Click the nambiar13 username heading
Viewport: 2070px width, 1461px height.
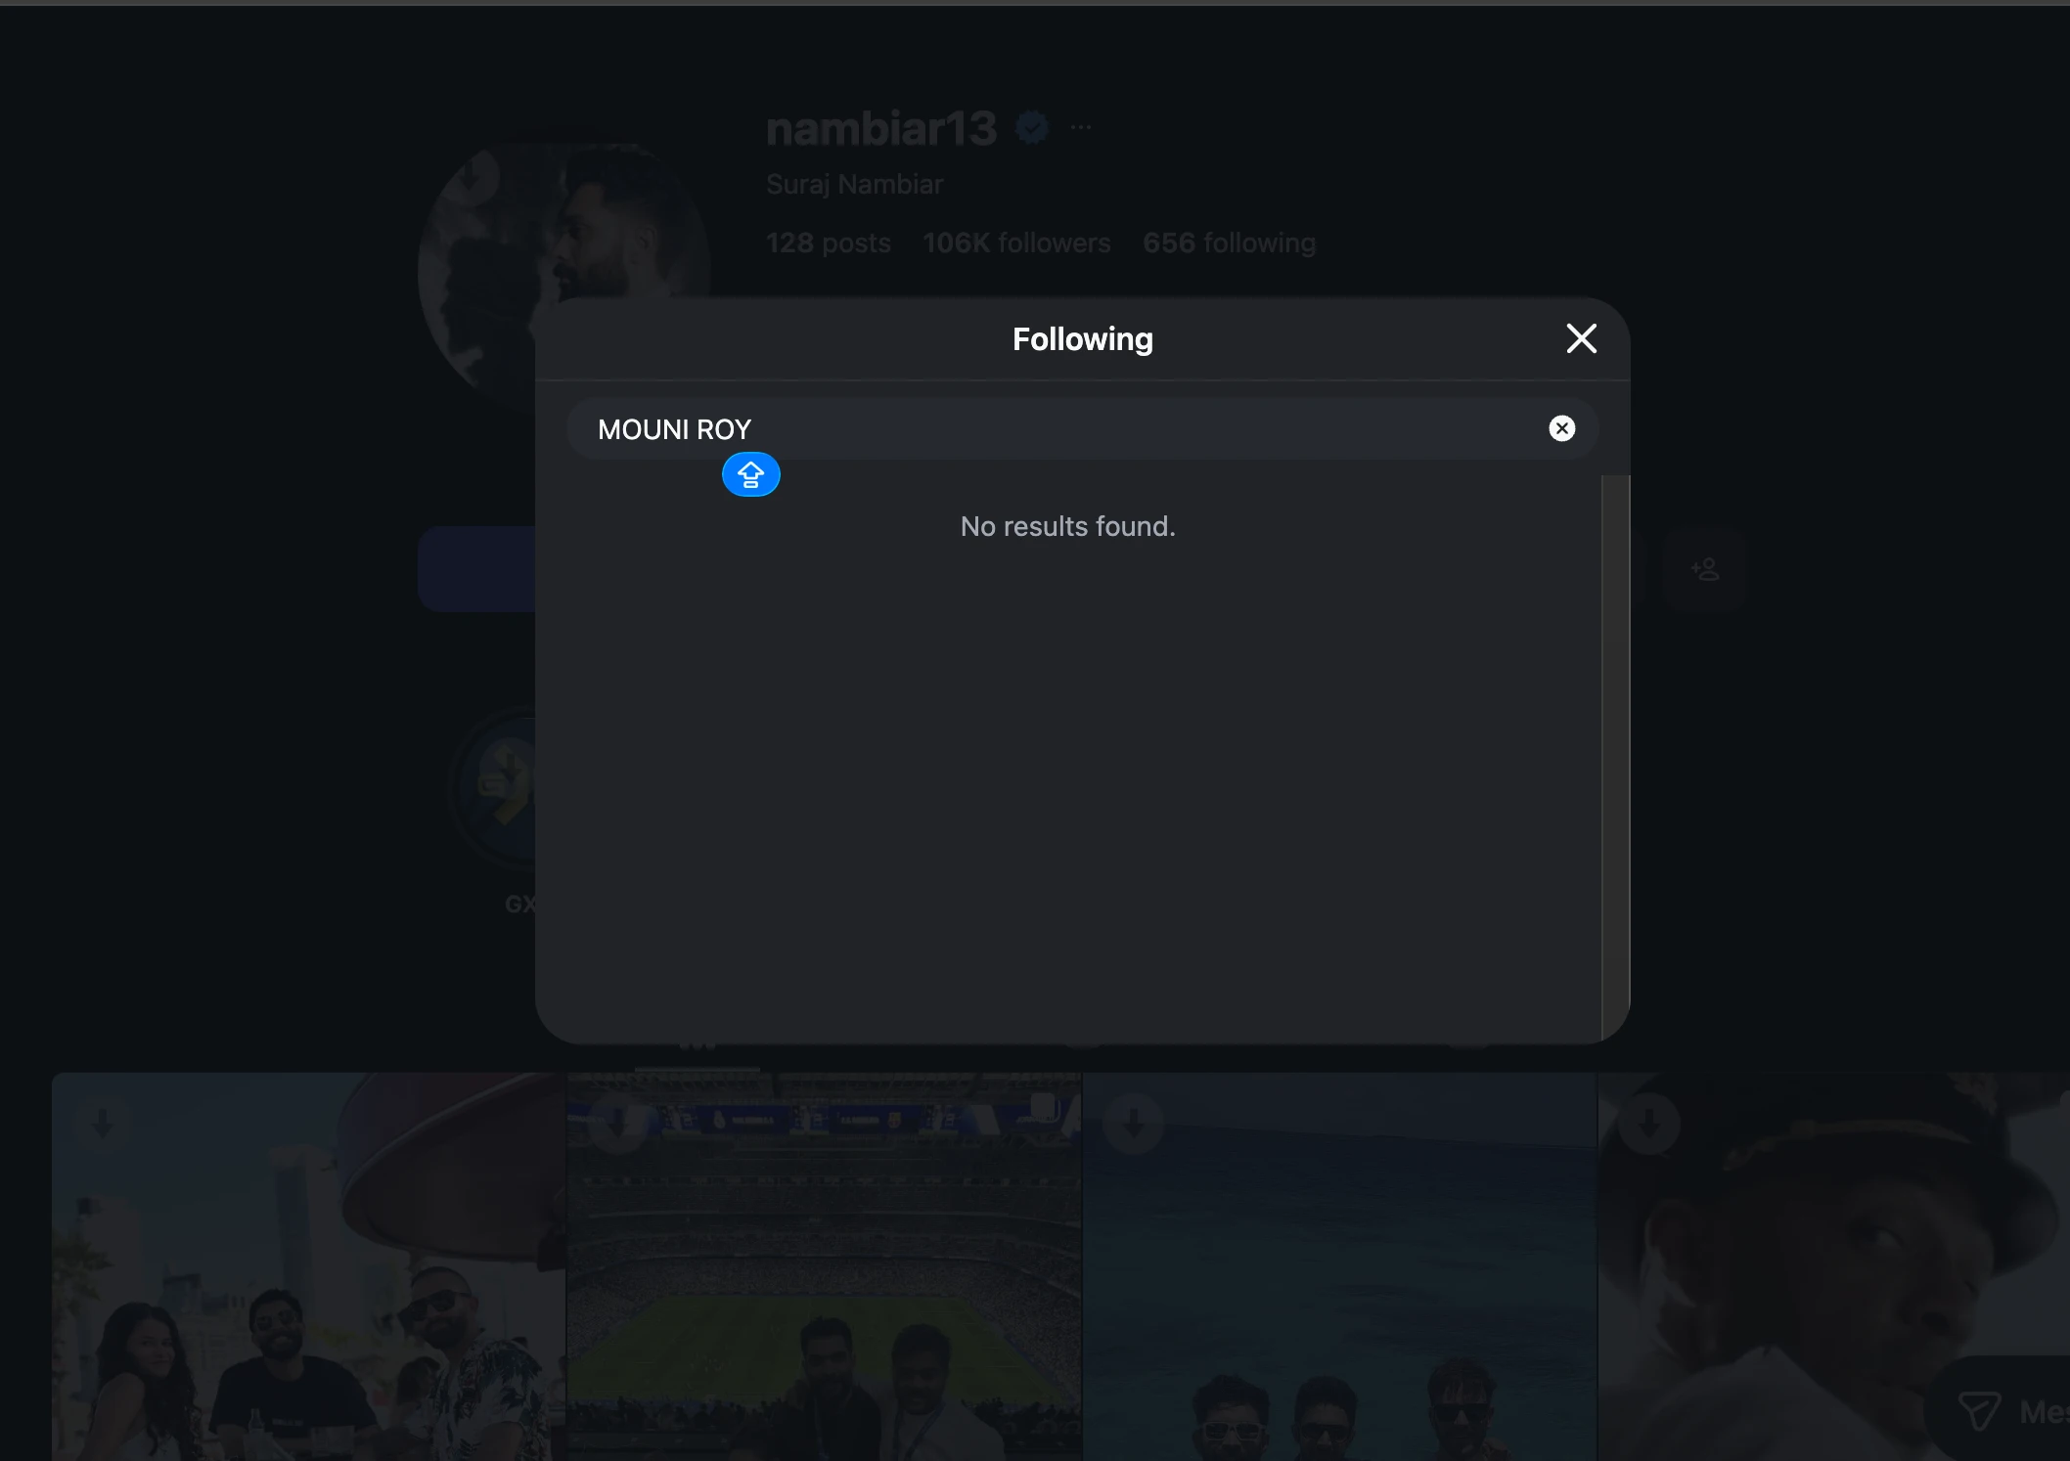881,128
